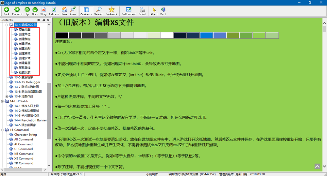Image resolution: width=327 pixels, height=176 pixels.
Task: Open the 13-5 触发程序 topic
Action: [24, 77]
